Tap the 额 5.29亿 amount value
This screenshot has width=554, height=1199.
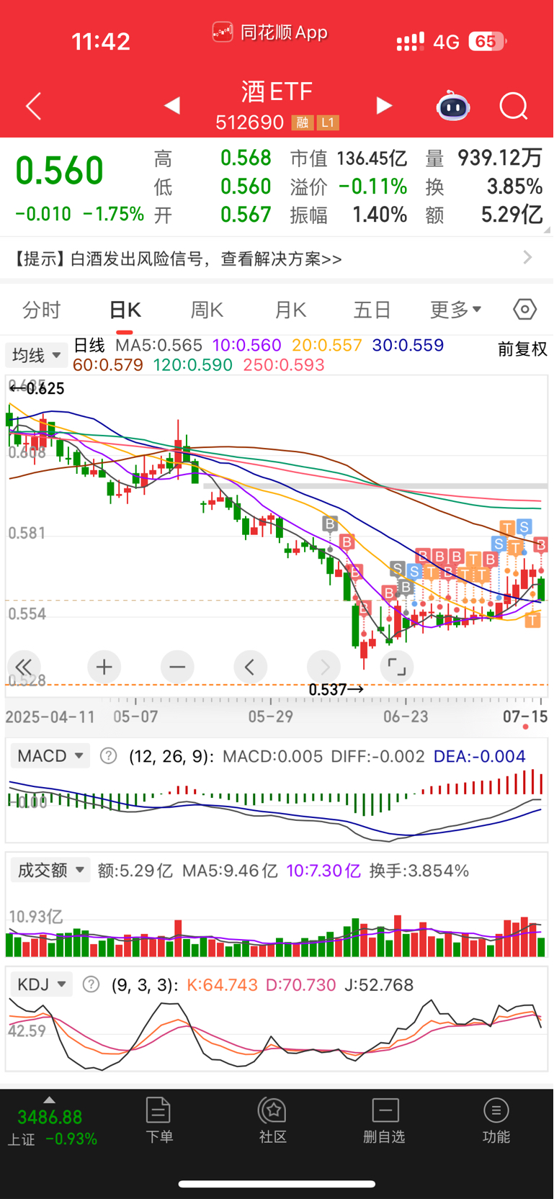pyautogui.click(x=512, y=215)
